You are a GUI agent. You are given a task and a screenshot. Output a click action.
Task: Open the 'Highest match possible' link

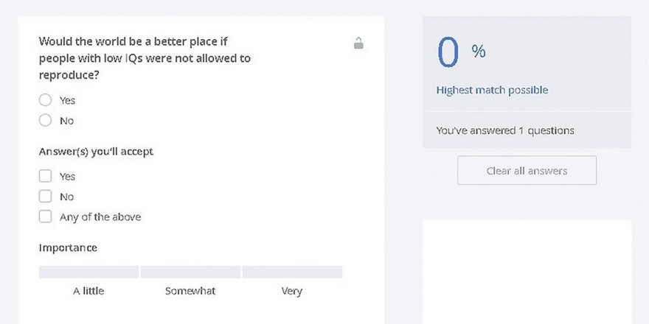point(492,90)
